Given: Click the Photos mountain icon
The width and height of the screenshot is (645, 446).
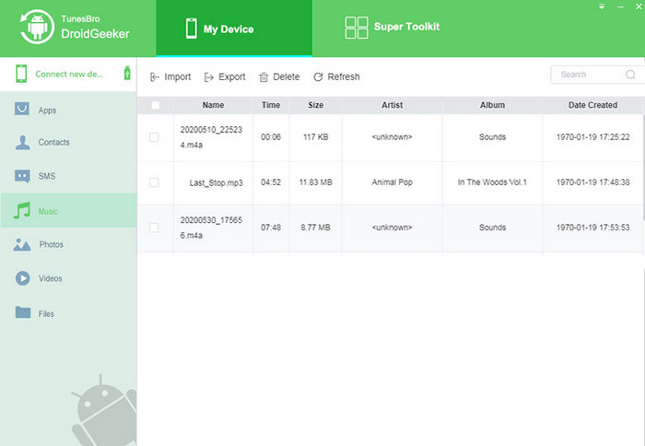Looking at the screenshot, I should [x=22, y=244].
